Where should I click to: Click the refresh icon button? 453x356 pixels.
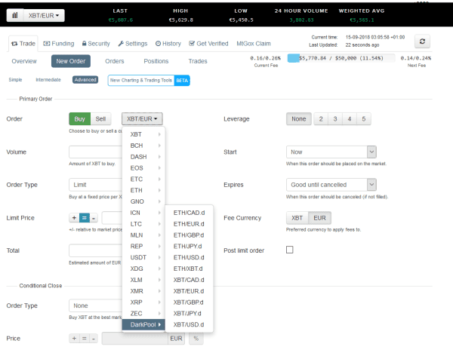[422, 41]
